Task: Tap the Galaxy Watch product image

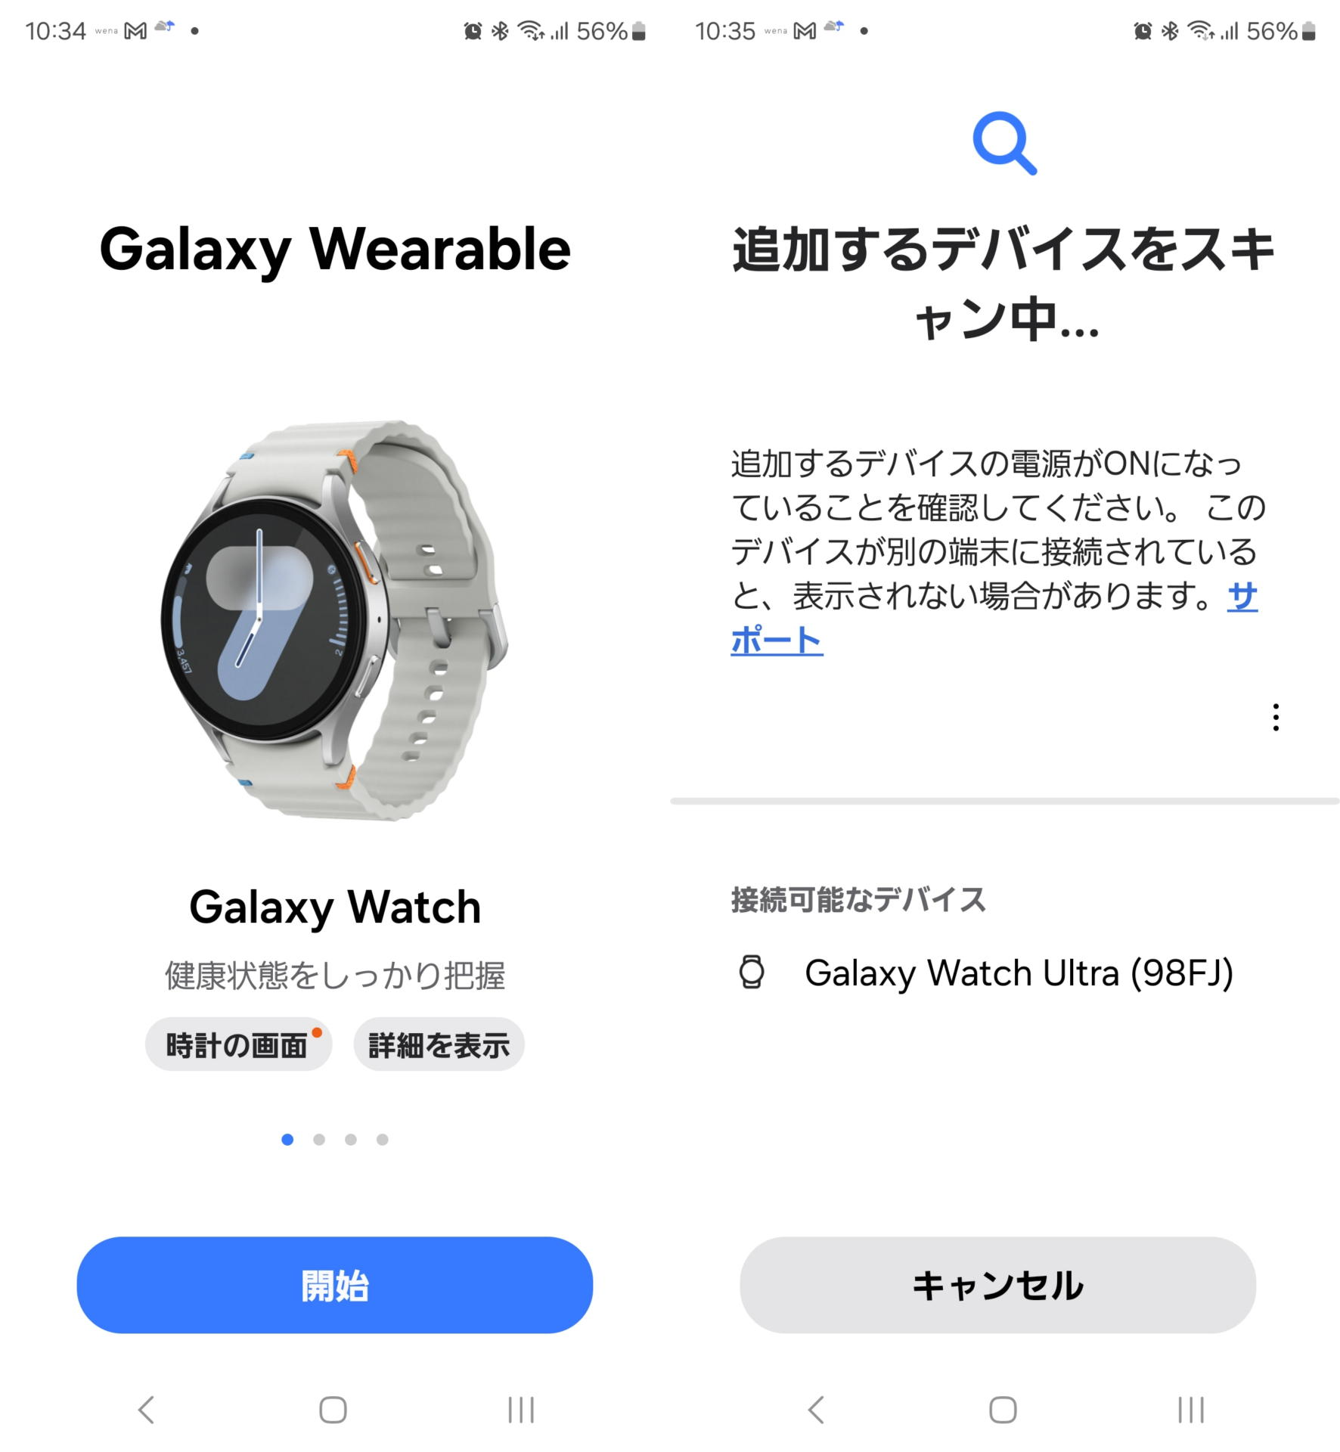Action: [x=335, y=619]
